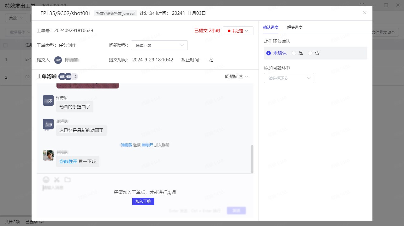The height and width of the screenshot is (226, 404).
Task: Switch to the 确认进度 tab
Action: coord(270,27)
